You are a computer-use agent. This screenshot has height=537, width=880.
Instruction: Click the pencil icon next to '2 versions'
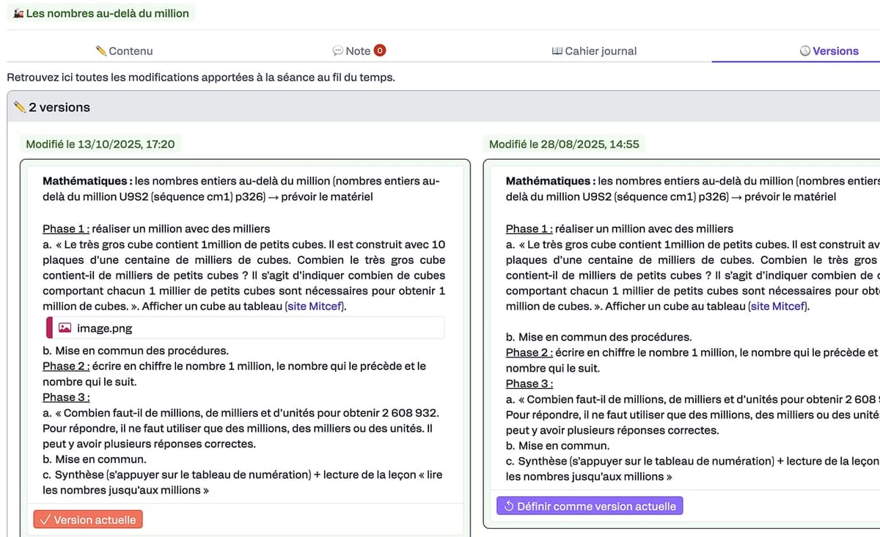(18, 107)
